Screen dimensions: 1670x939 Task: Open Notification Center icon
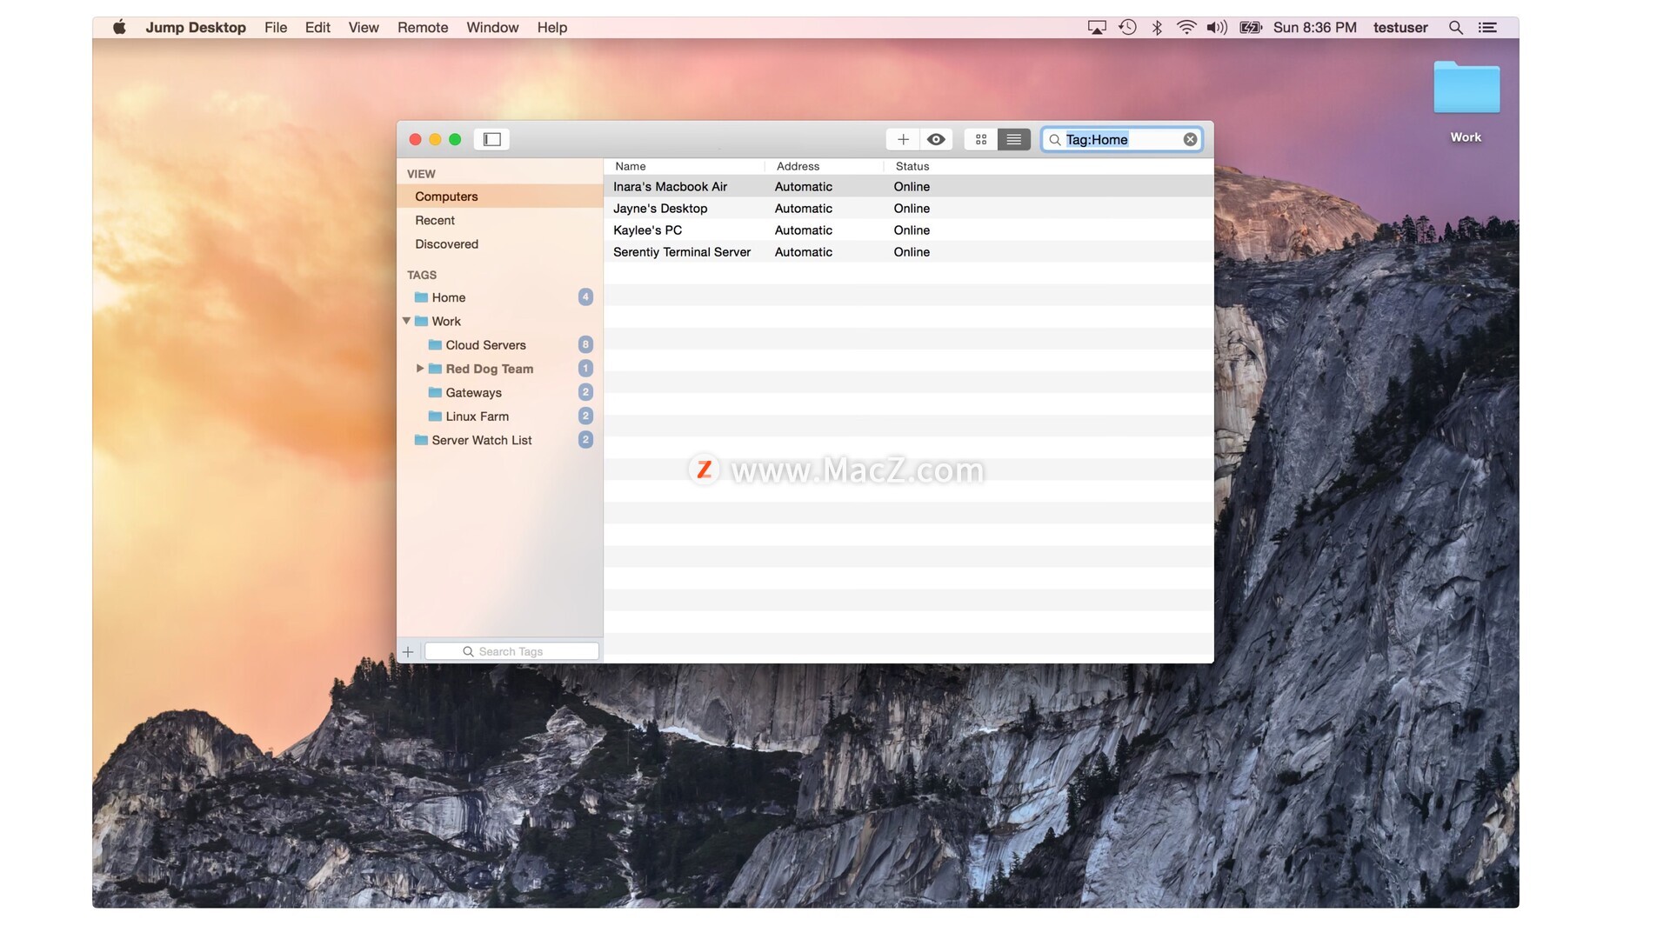pyautogui.click(x=1488, y=27)
